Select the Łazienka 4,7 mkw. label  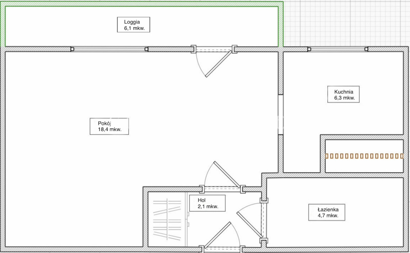326,212
